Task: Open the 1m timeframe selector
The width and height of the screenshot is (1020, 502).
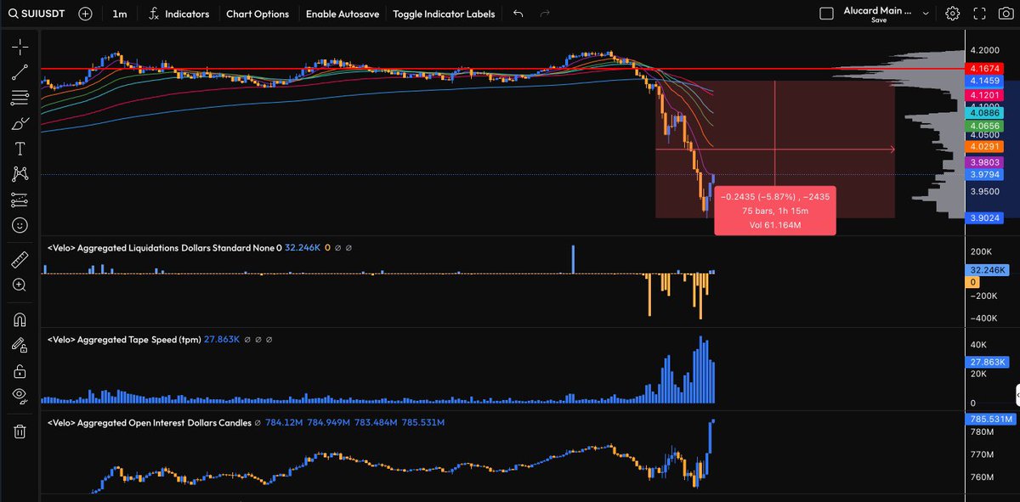Action: (120, 14)
